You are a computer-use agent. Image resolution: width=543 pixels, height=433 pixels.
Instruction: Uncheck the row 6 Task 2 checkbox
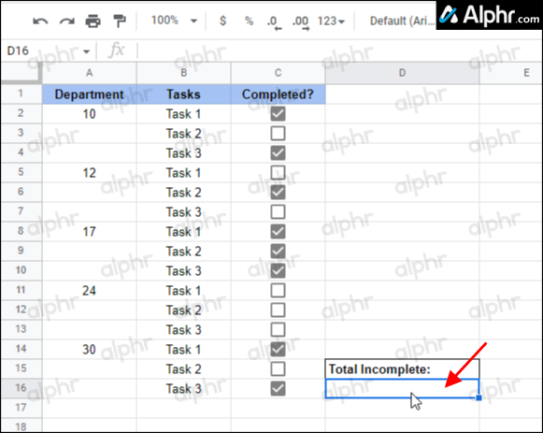tap(279, 193)
